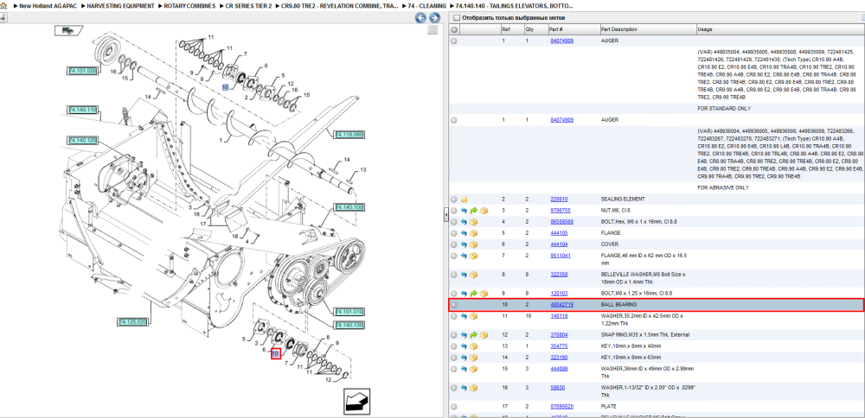The width and height of the screenshot is (865, 418).
Task: Collapse parts panel using splitter arrow handle
Action: tap(445, 216)
